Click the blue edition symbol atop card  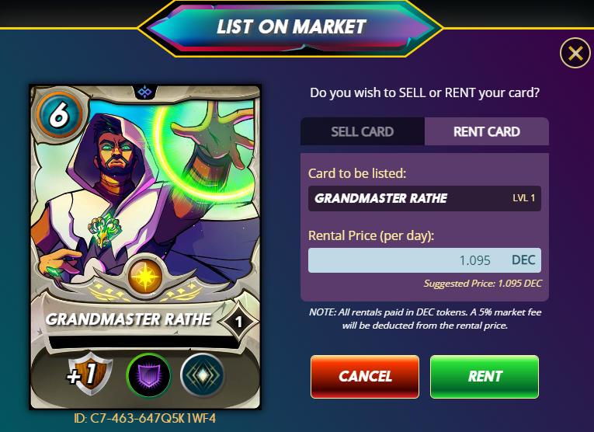coord(144,92)
